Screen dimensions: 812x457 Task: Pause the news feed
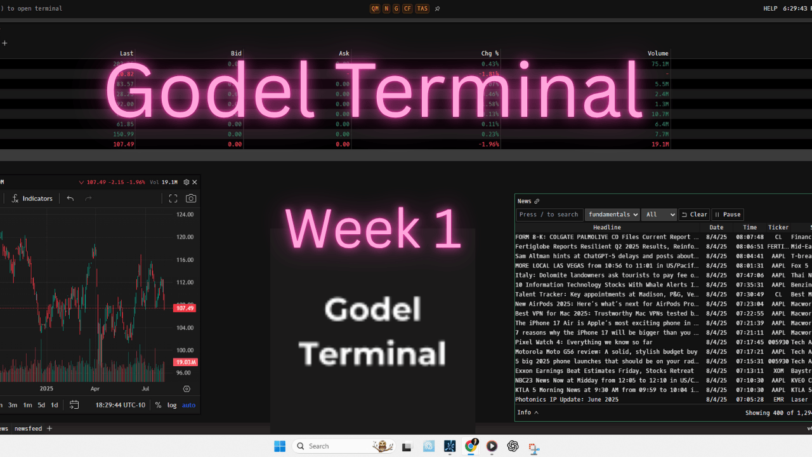728,215
